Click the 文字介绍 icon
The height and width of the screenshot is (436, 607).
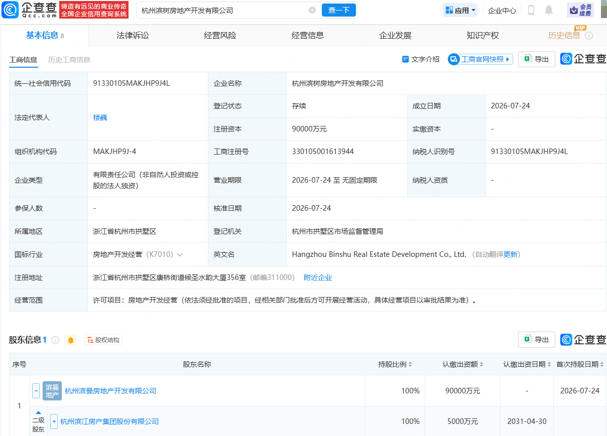(x=406, y=59)
